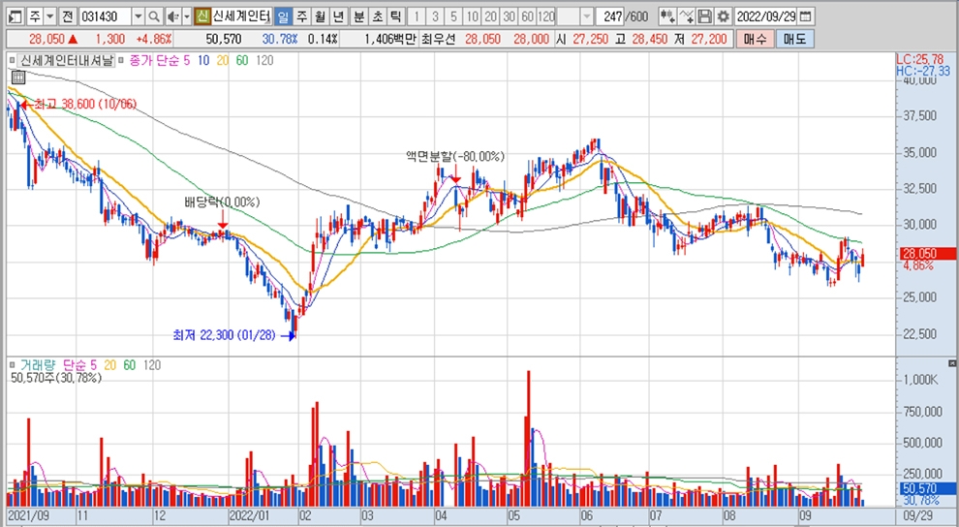Screen dimensions: 959x527
Task: Click the LC:25,78 indicator text
Action: click(919, 59)
